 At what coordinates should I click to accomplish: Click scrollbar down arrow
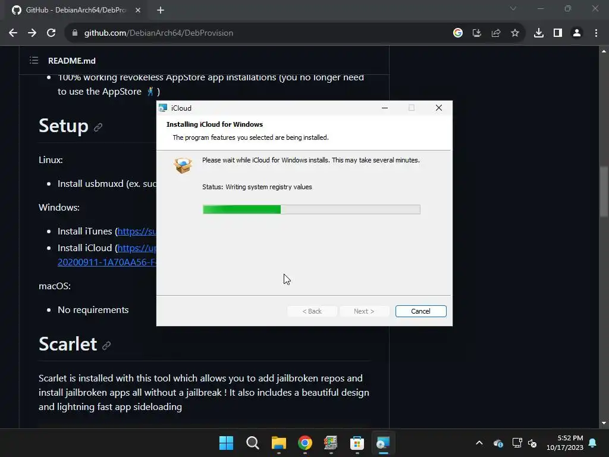(604, 423)
